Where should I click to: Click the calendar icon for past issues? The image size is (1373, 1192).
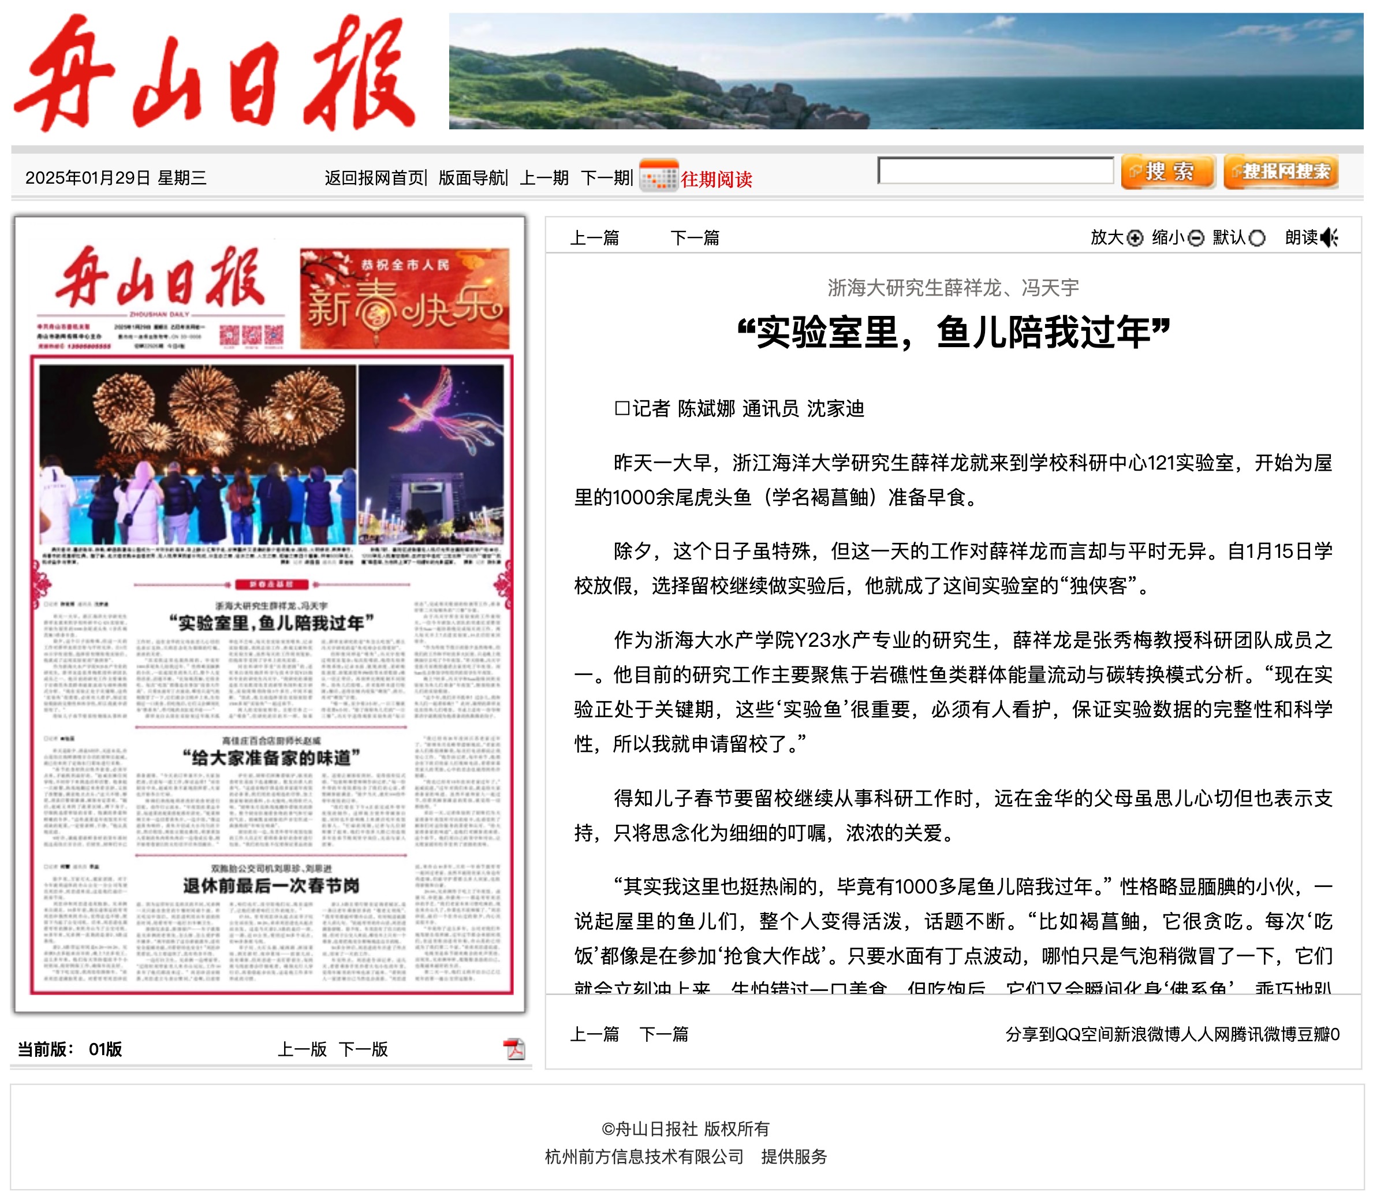tap(658, 176)
